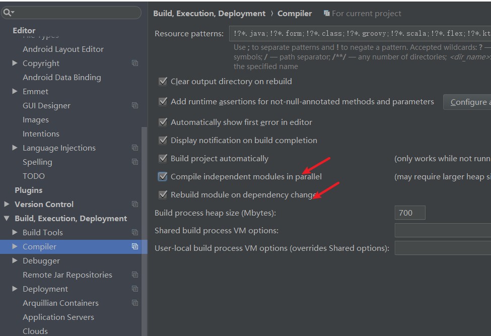The image size is (491, 336).
Task: Click the Build process heap size field
Action: [x=410, y=213]
